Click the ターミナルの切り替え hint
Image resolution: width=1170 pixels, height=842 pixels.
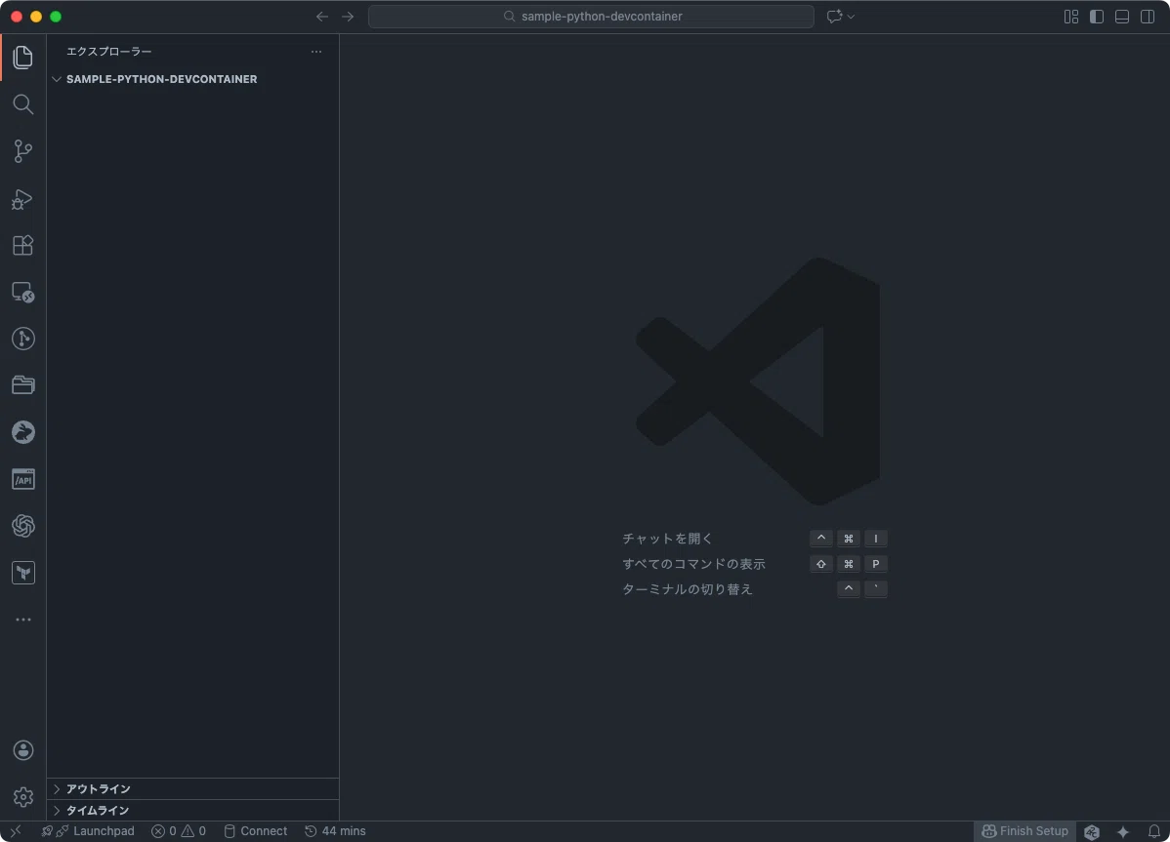point(688,589)
